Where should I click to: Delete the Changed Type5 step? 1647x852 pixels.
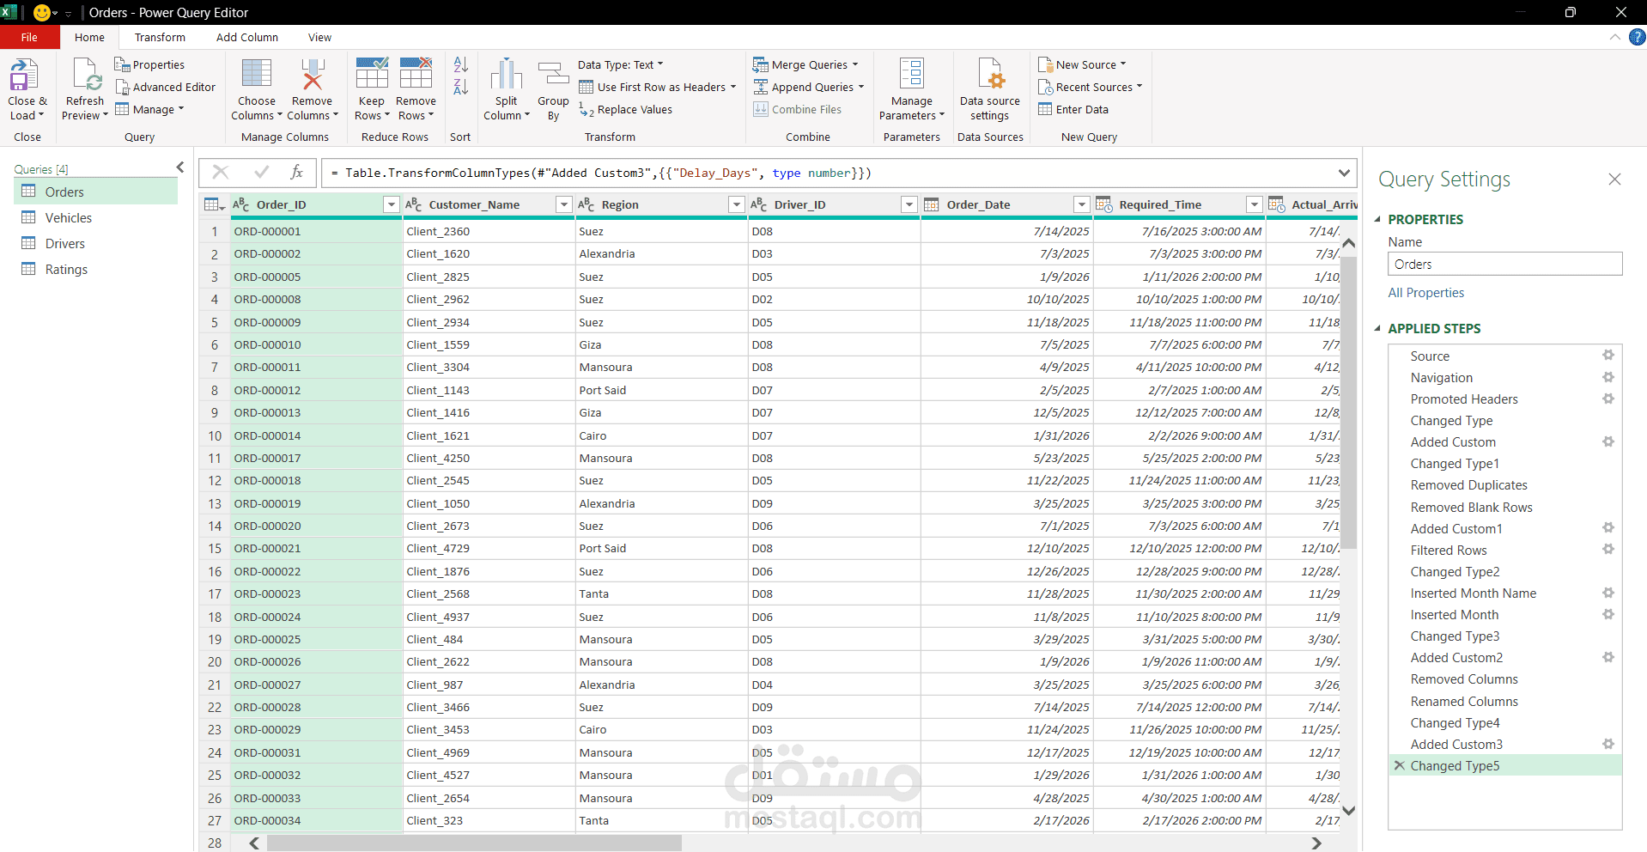tap(1399, 765)
